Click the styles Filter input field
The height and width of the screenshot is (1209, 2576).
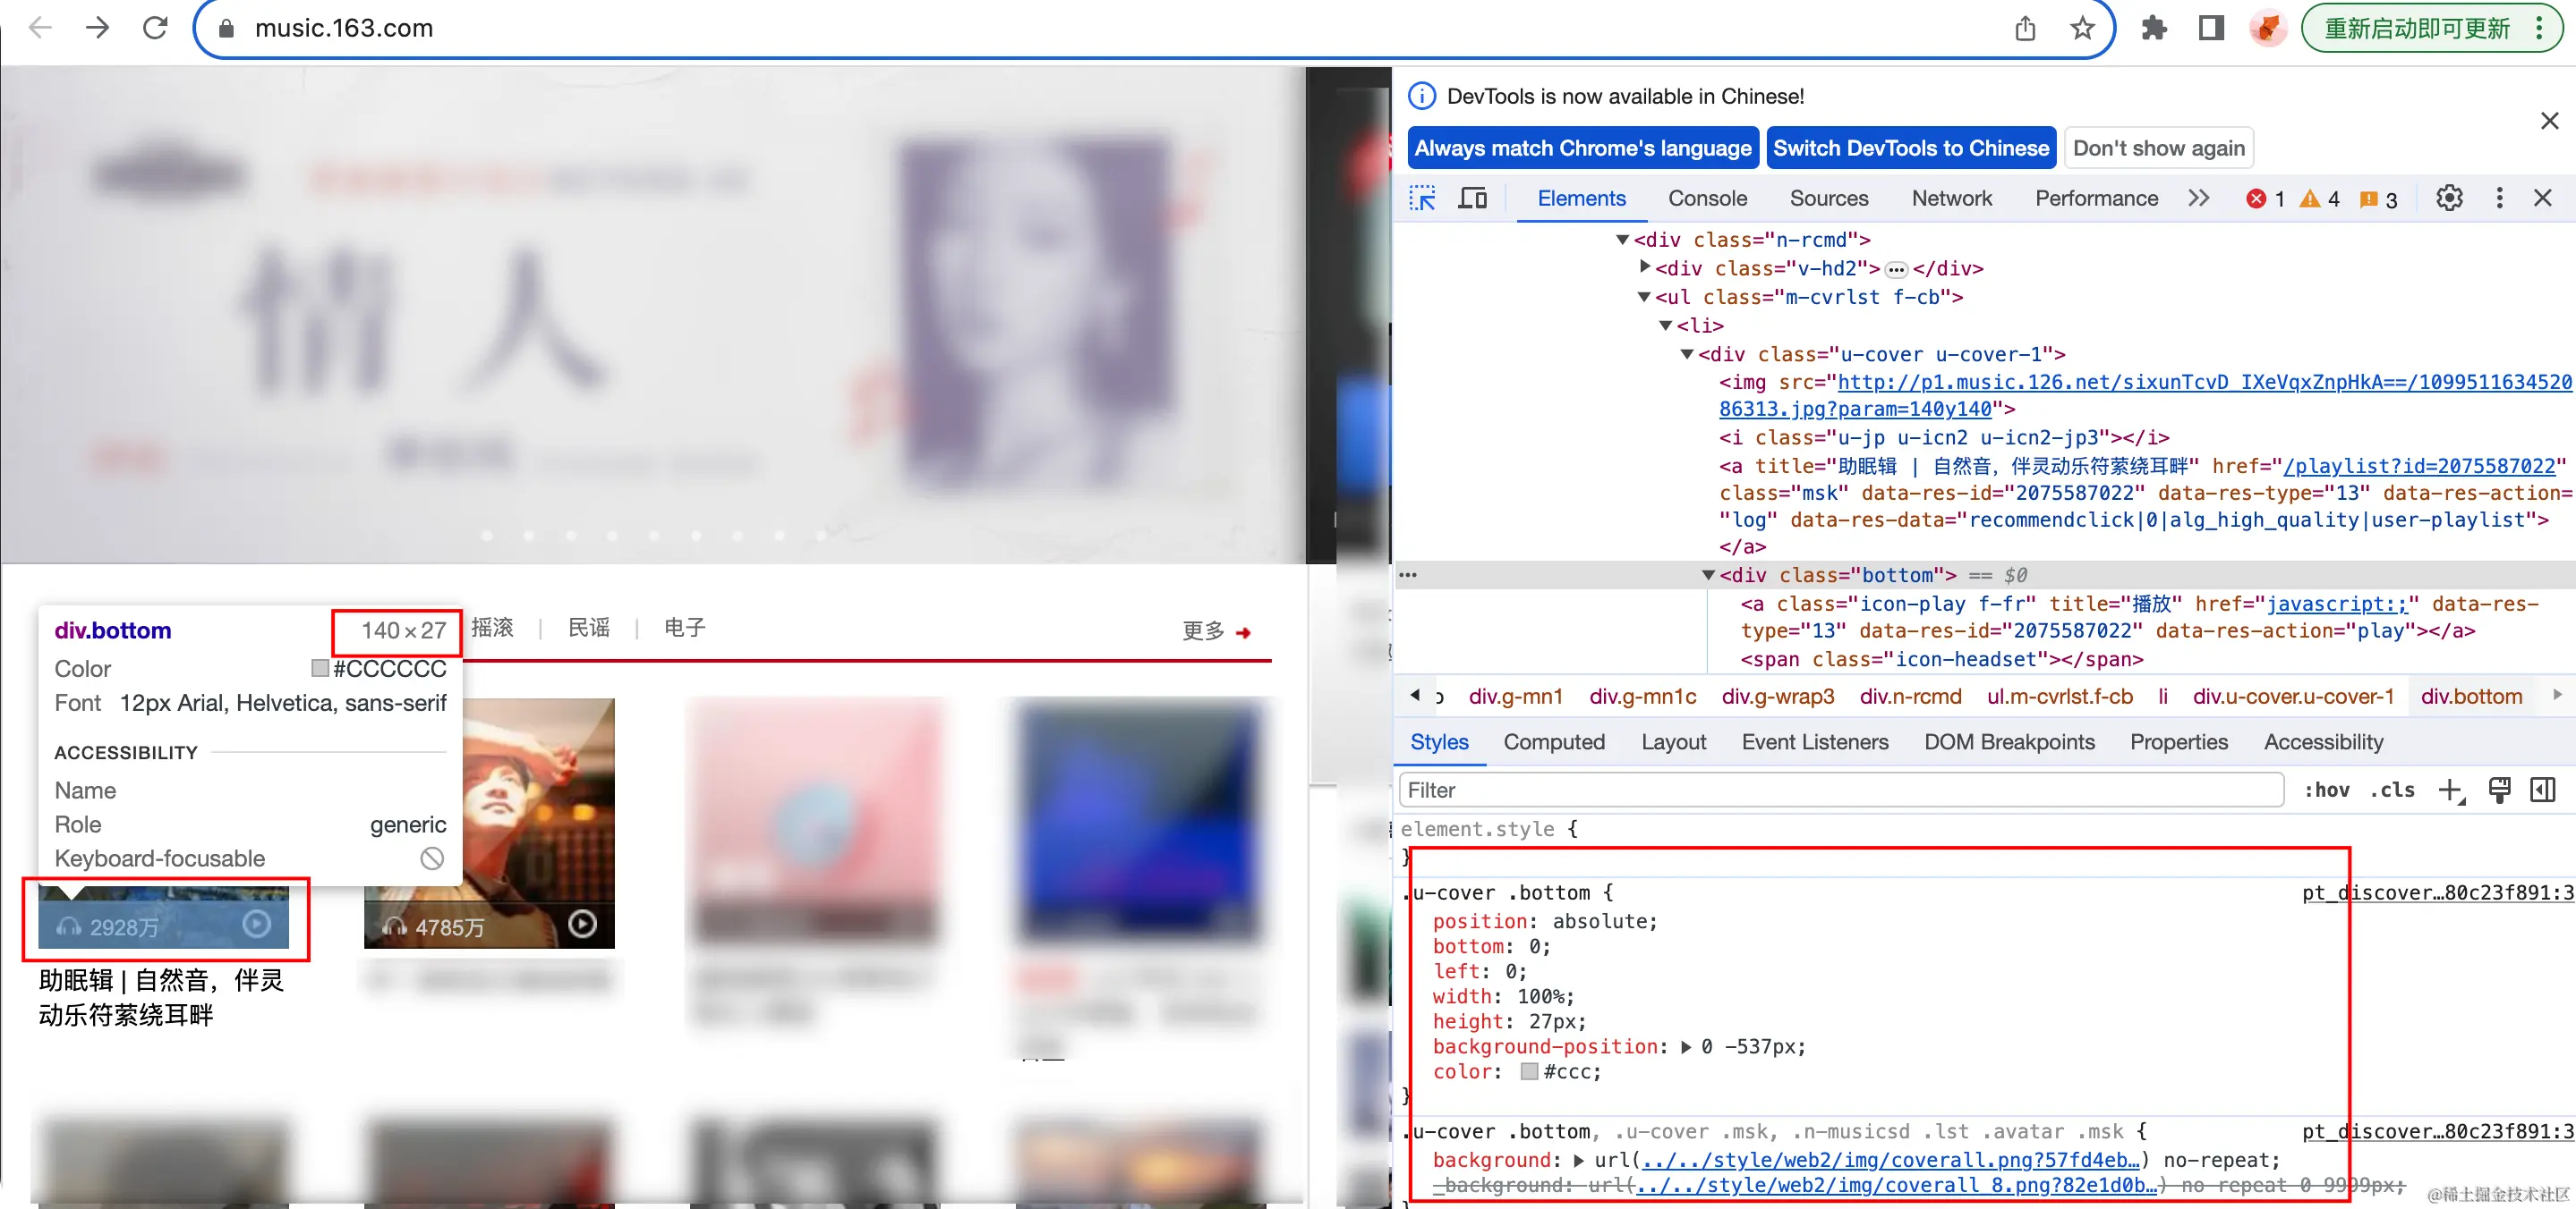1841,790
